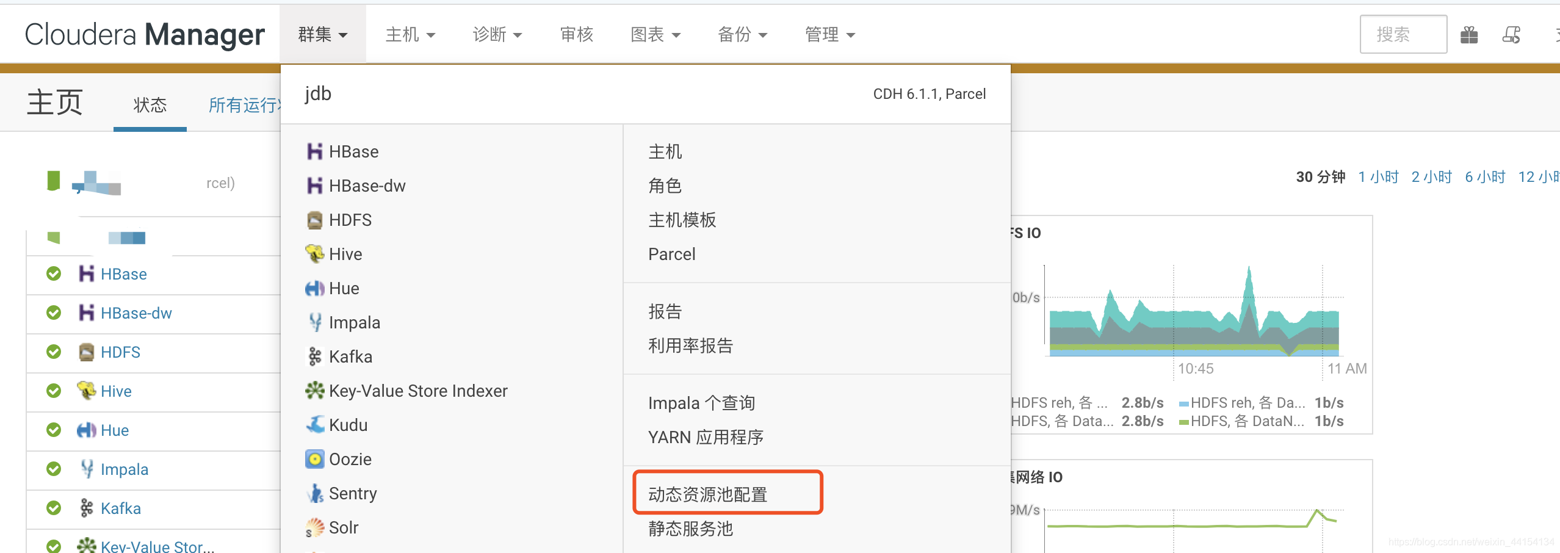The image size is (1560, 553).
Task: Click the Kudu icon in dropdown menu
Action: 315,425
